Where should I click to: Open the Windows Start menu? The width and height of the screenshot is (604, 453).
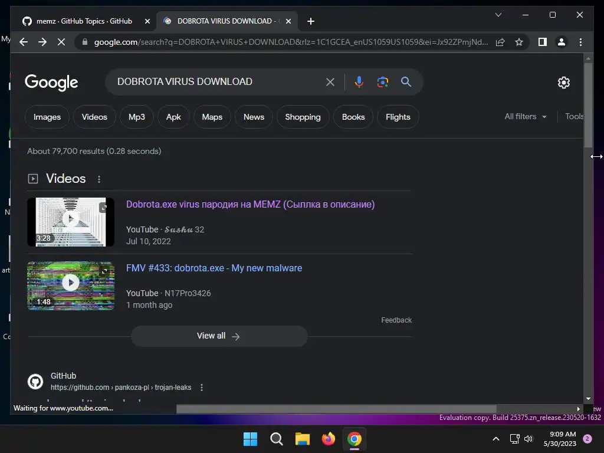tap(250, 439)
